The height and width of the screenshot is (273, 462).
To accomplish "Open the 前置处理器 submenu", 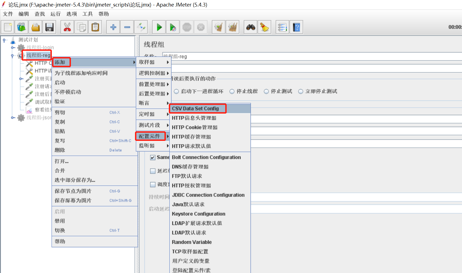I will tap(153, 84).
